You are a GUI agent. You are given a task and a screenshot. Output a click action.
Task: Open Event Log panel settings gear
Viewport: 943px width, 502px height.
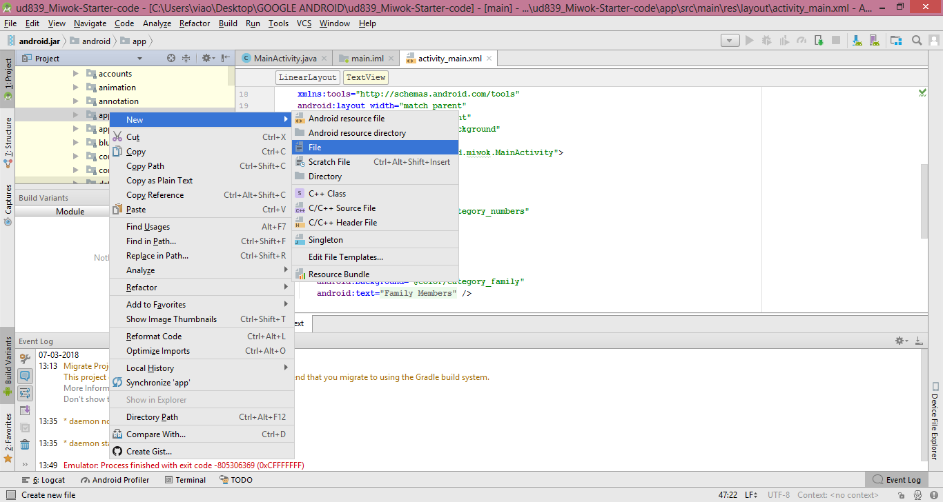[900, 340]
